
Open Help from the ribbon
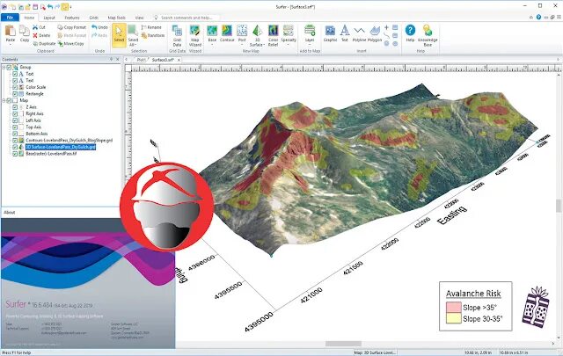[x=410, y=33]
